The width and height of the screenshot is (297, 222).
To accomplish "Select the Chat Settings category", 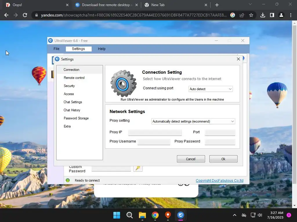I will coord(80,102).
